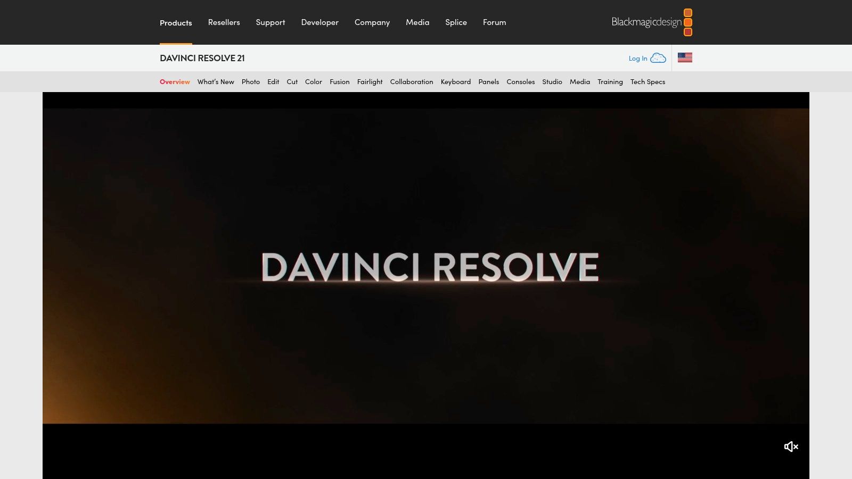Click the DaVinci Resolve 21 page title
The image size is (852, 479).
pyautogui.click(x=202, y=58)
